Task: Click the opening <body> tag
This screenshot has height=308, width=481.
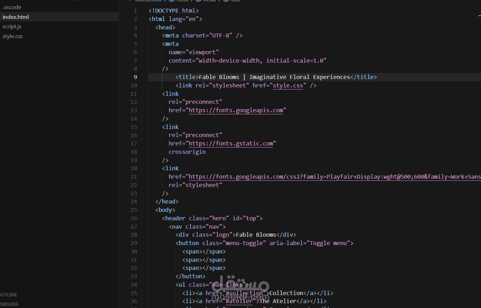Action: (x=165, y=210)
